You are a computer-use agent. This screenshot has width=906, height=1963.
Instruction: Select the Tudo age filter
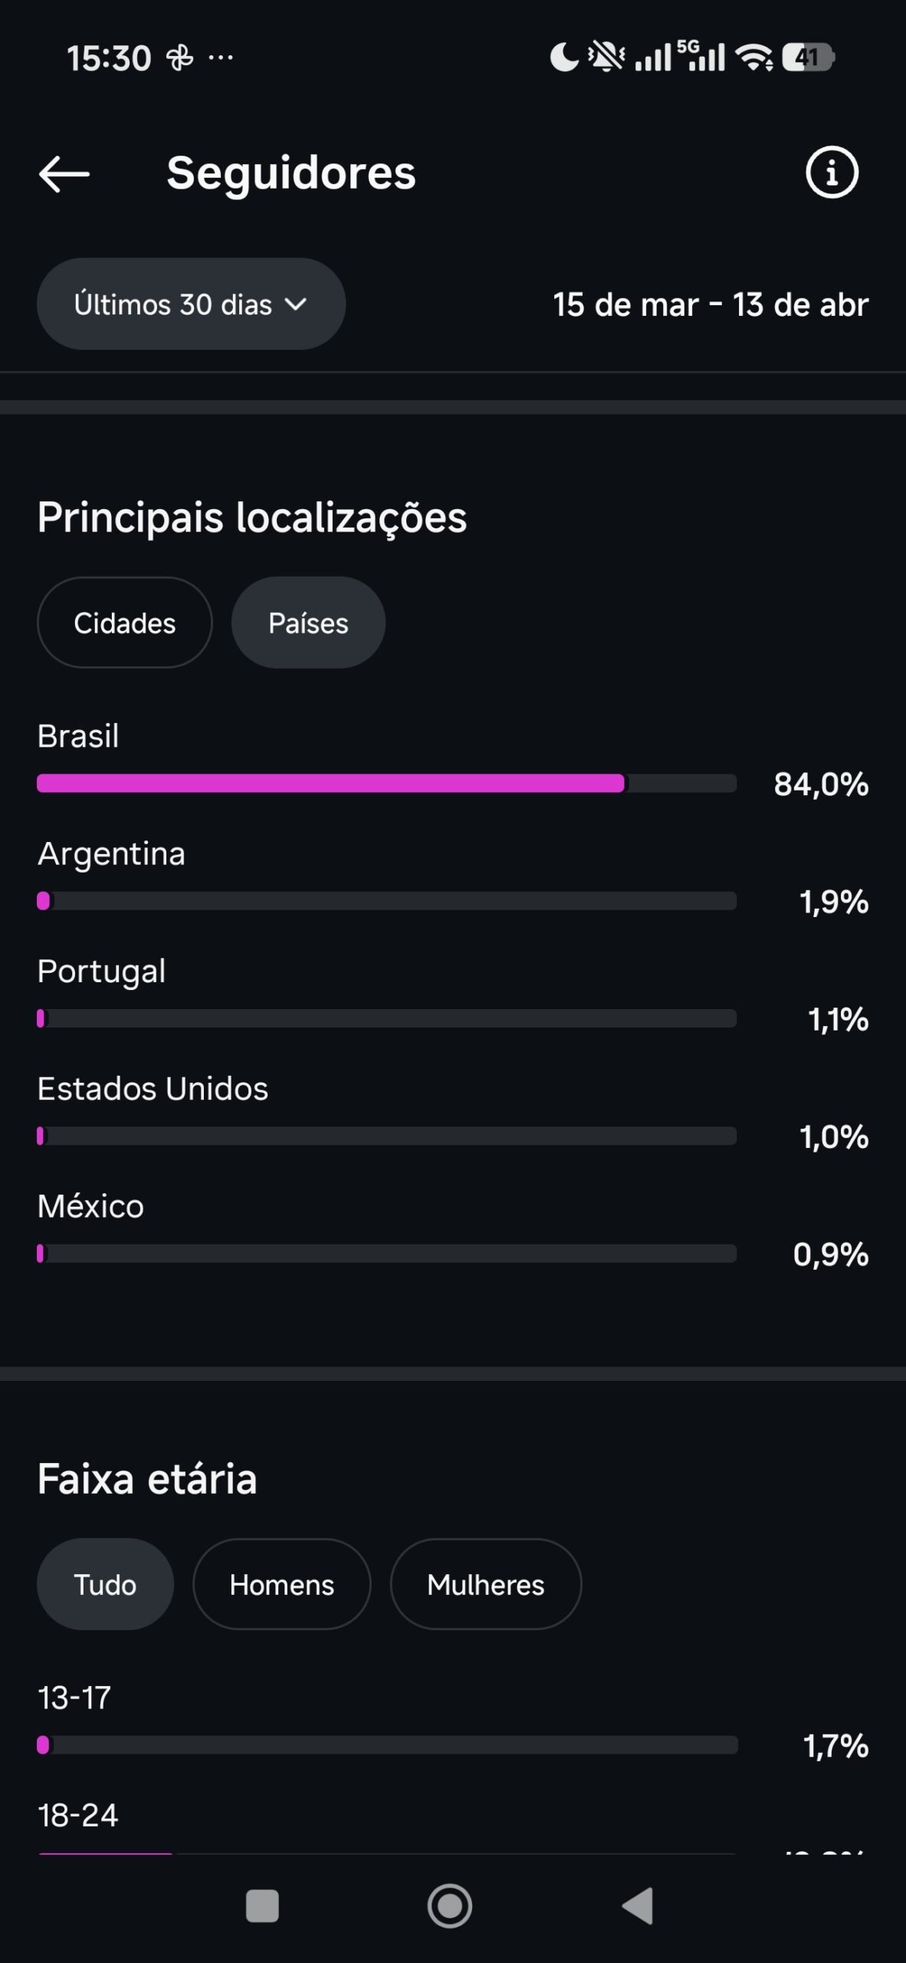[x=105, y=1584]
